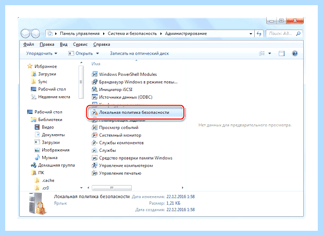Open the help question mark icon
This screenshot has height=236, width=323.
[x=295, y=54]
